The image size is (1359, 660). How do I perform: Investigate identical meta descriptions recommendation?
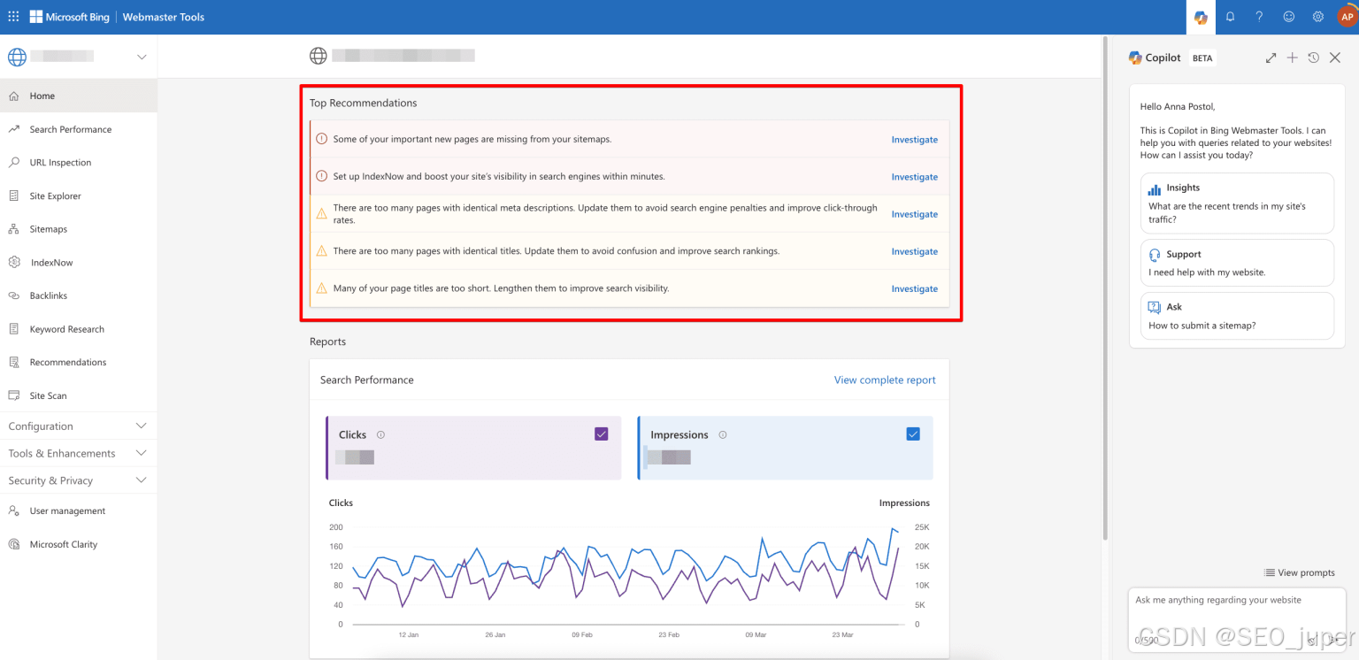pyautogui.click(x=914, y=214)
